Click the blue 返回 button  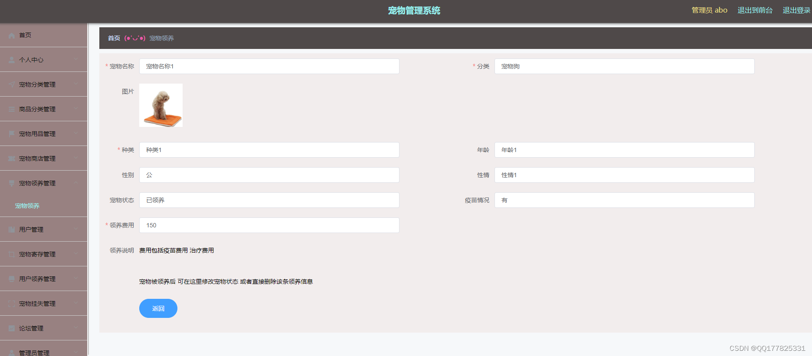pos(158,308)
